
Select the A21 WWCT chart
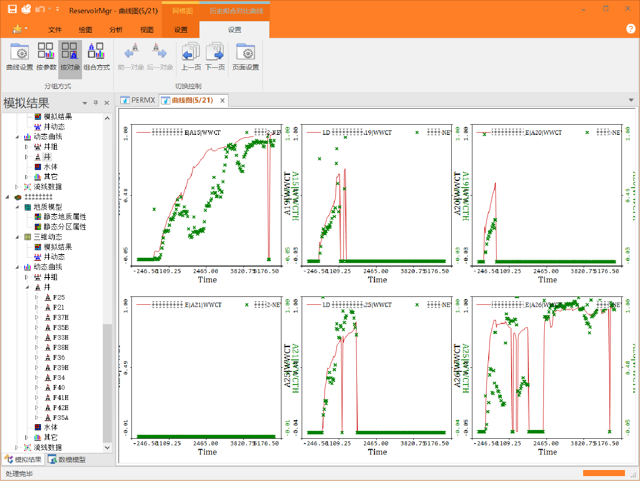[207, 367]
